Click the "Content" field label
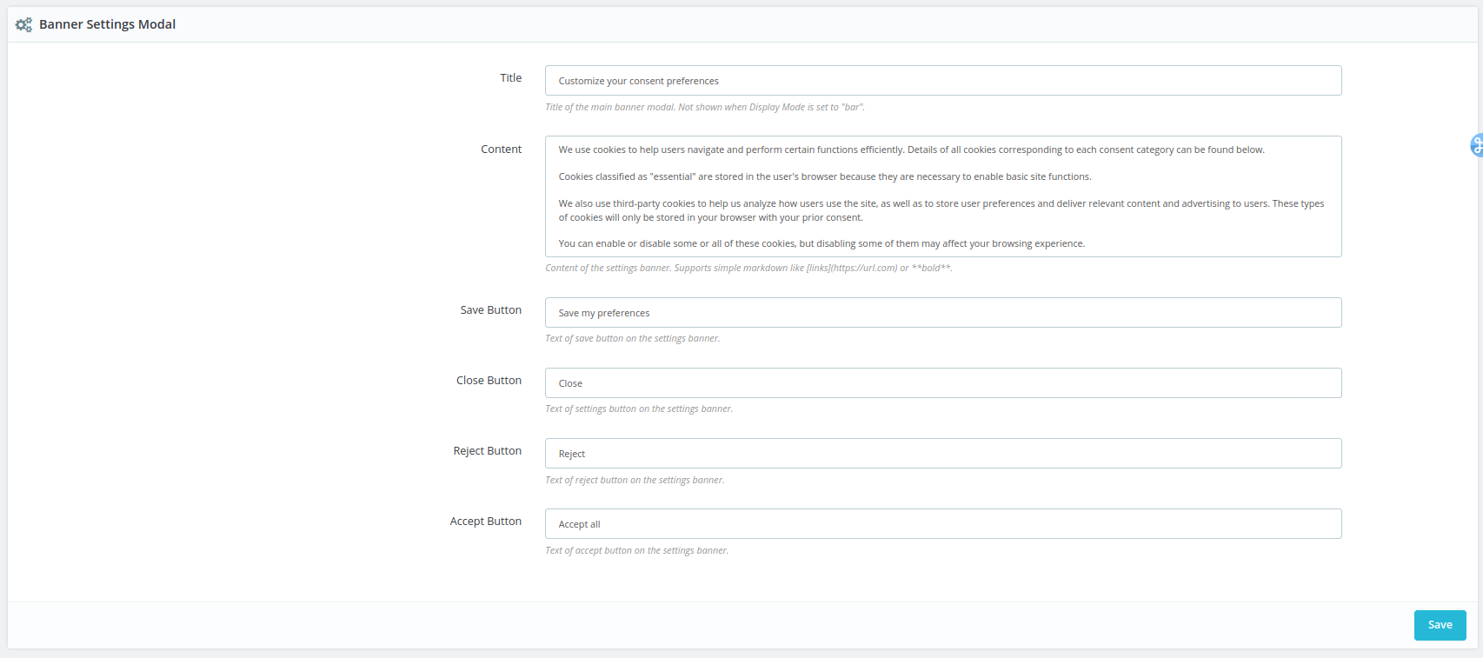The height and width of the screenshot is (658, 1483). click(501, 150)
